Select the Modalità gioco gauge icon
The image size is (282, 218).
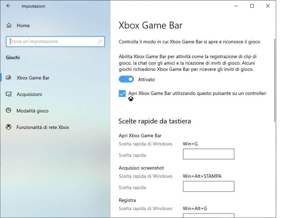point(9,110)
